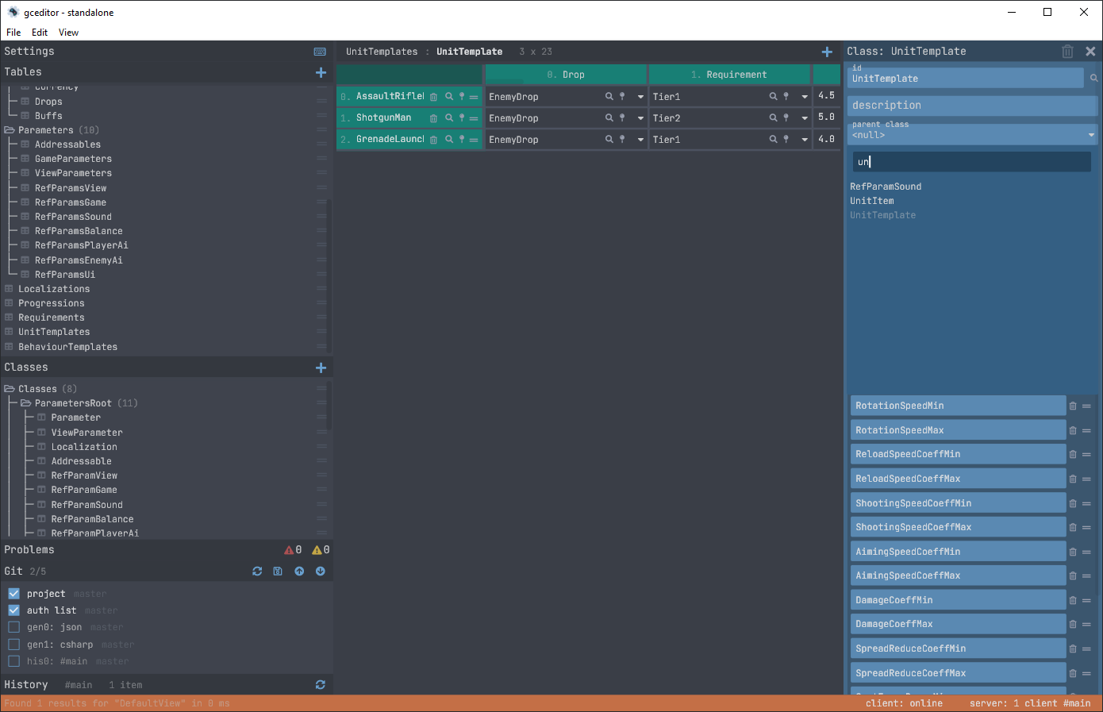Uncheck the gen0: json Git entry
Screen dimensions: 1103x712
(x=13, y=627)
